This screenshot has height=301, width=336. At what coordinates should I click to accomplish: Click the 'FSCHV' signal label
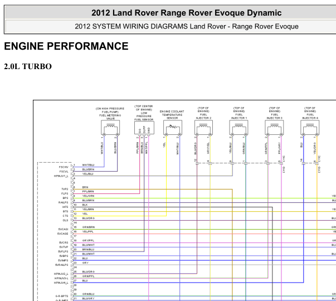pyautogui.click(x=64, y=167)
